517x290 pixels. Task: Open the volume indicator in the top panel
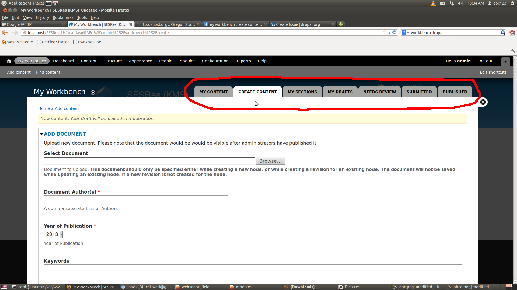460,3
